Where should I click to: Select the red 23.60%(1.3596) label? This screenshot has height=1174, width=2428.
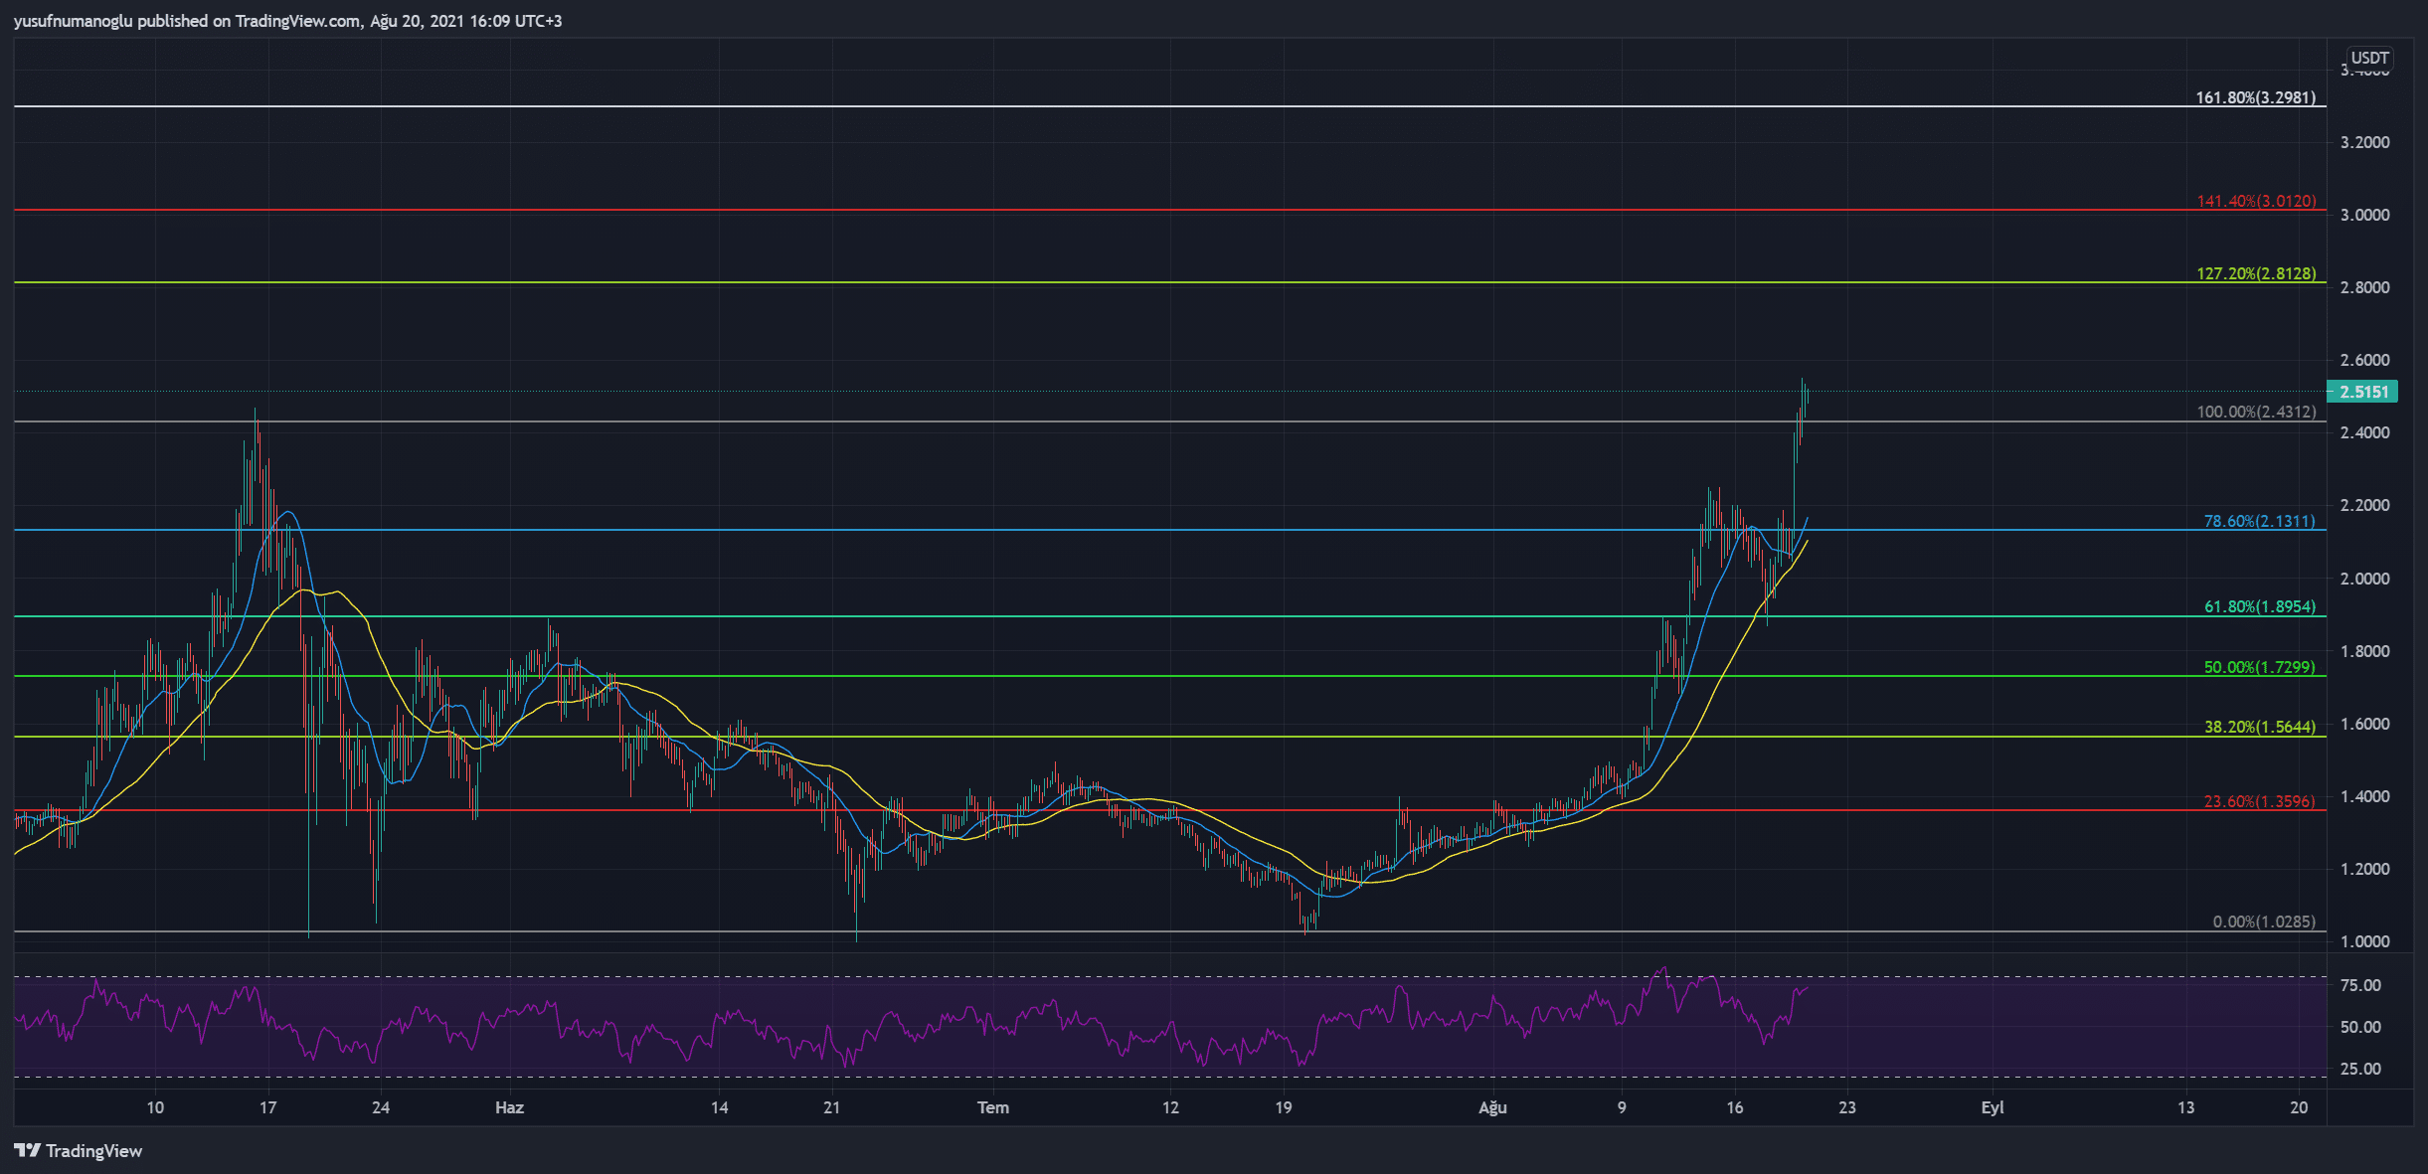pyautogui.click(x=2259, y=801)
